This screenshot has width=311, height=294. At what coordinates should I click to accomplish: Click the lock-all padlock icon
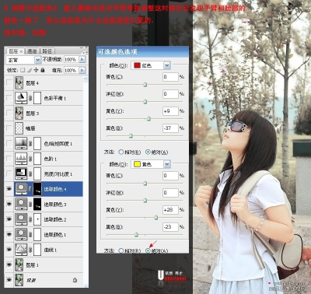[43, 70]
